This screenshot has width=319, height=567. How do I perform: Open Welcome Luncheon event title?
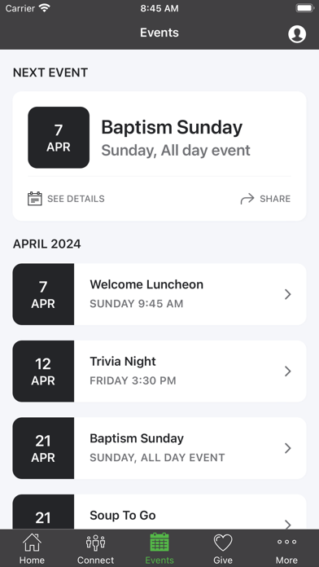(x=146, y=284)
